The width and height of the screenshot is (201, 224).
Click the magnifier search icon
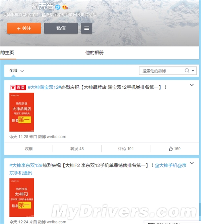click(187, 70)
